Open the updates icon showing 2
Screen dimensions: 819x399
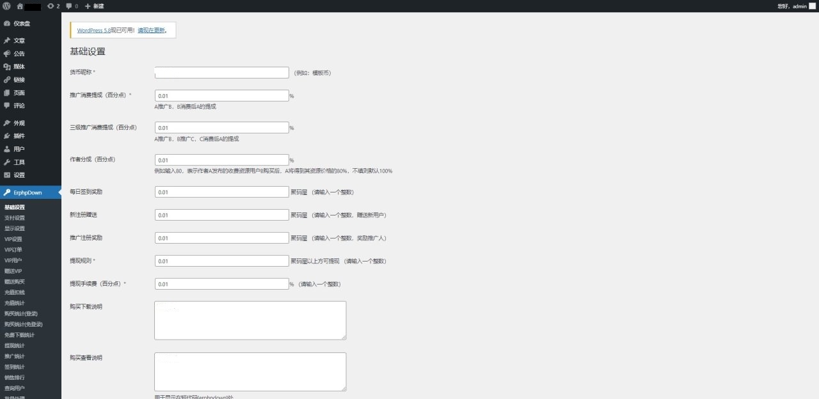(53, 6)
